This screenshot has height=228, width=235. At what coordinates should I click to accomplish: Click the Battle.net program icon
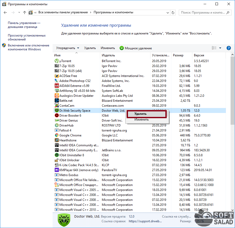point(57,101)
